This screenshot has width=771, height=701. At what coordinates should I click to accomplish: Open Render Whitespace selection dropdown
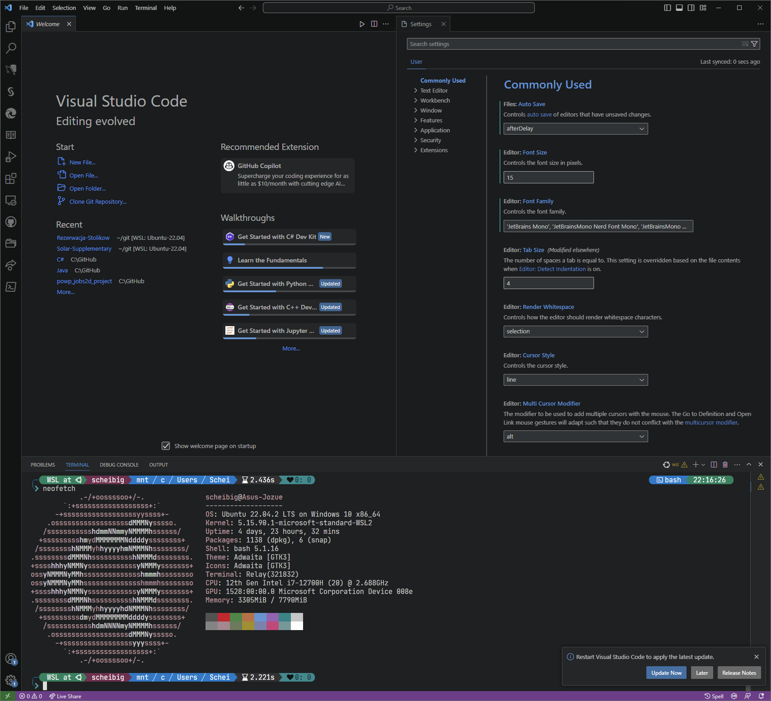tap(575, 332)
